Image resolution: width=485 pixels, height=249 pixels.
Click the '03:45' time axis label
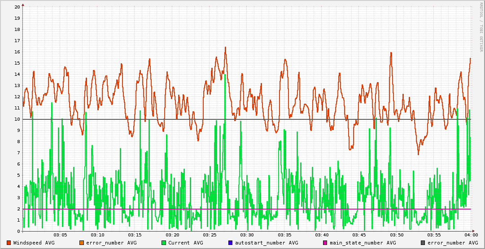pyautogui.click(x=359, y=236)
